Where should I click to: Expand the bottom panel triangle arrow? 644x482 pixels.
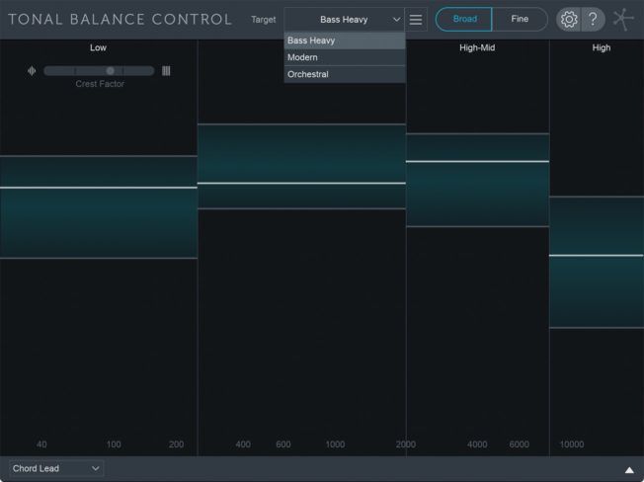(629, 470)
